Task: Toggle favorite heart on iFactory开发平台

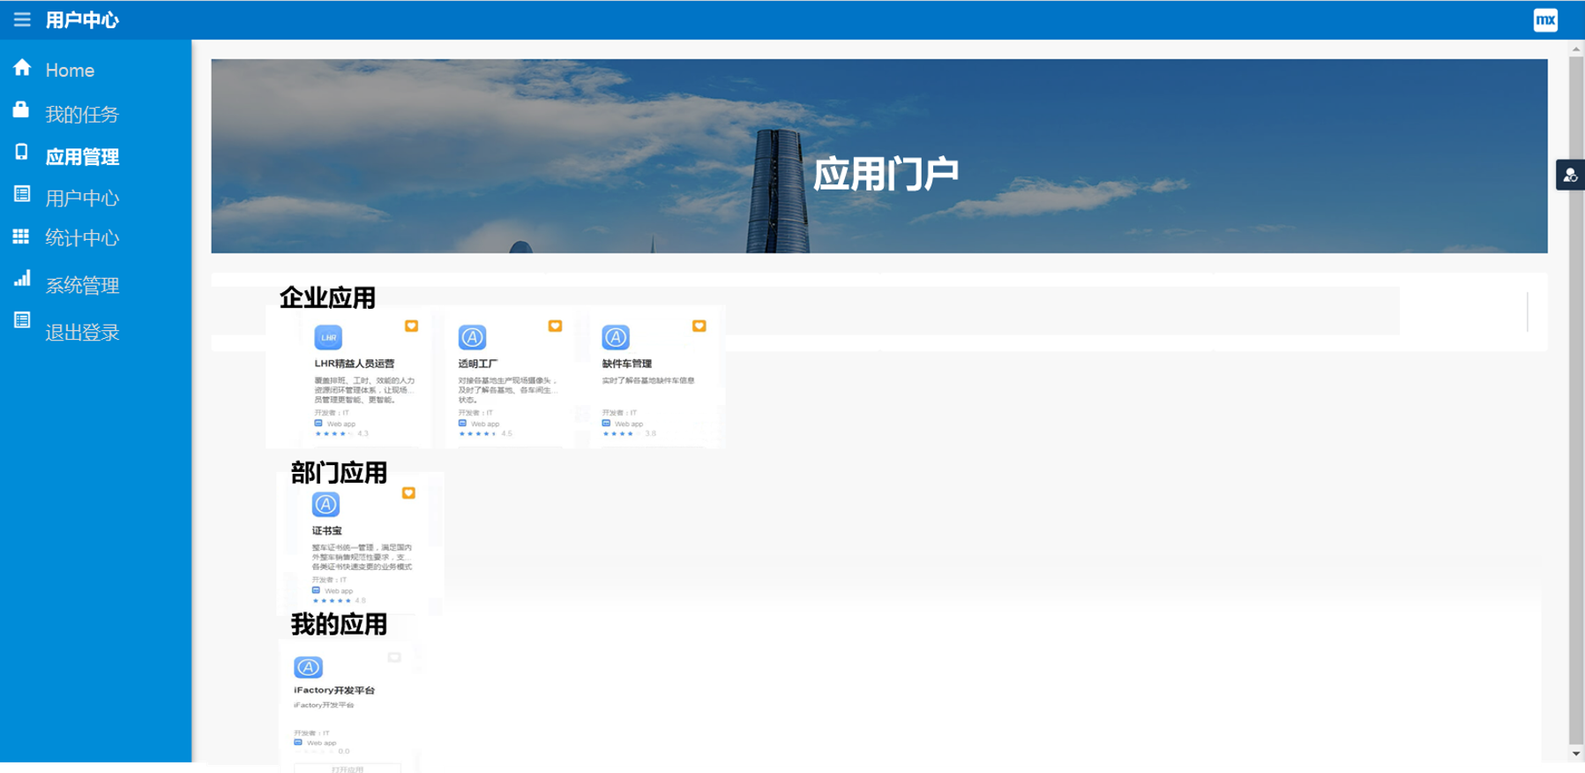Action: [x=394, y=657]
